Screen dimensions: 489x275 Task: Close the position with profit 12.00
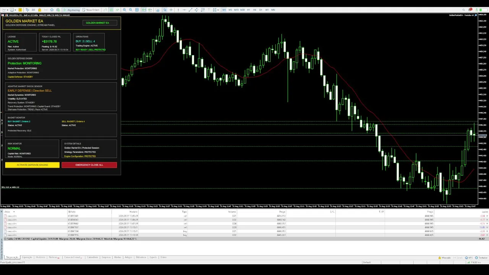pyautogui.click(x=487, y=228)
